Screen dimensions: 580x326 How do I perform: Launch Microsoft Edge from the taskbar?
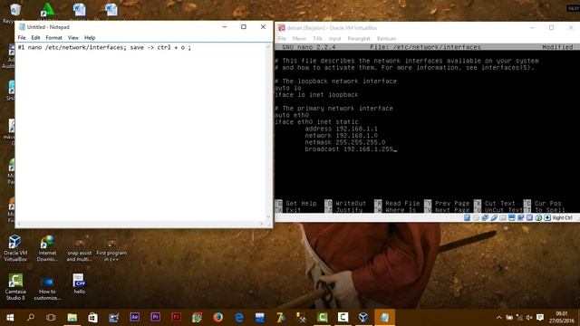coord(239,318)
